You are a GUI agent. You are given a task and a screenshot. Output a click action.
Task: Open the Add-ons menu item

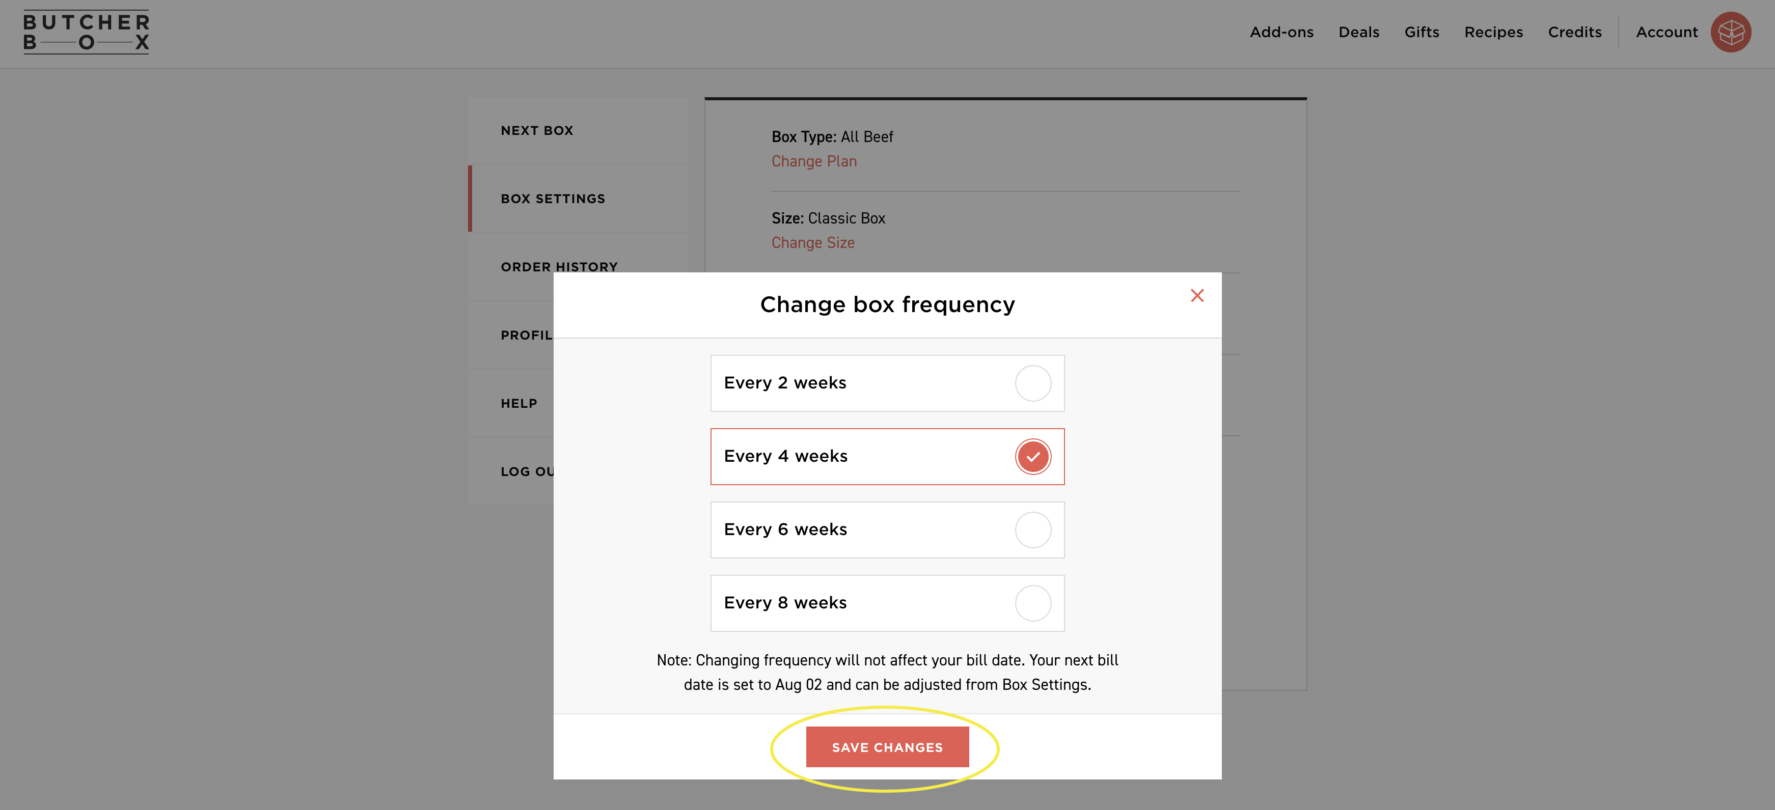coord(1281,33)
